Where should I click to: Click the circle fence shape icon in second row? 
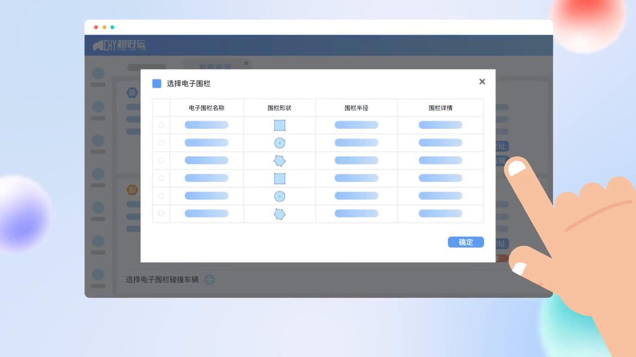coord(280,143)
